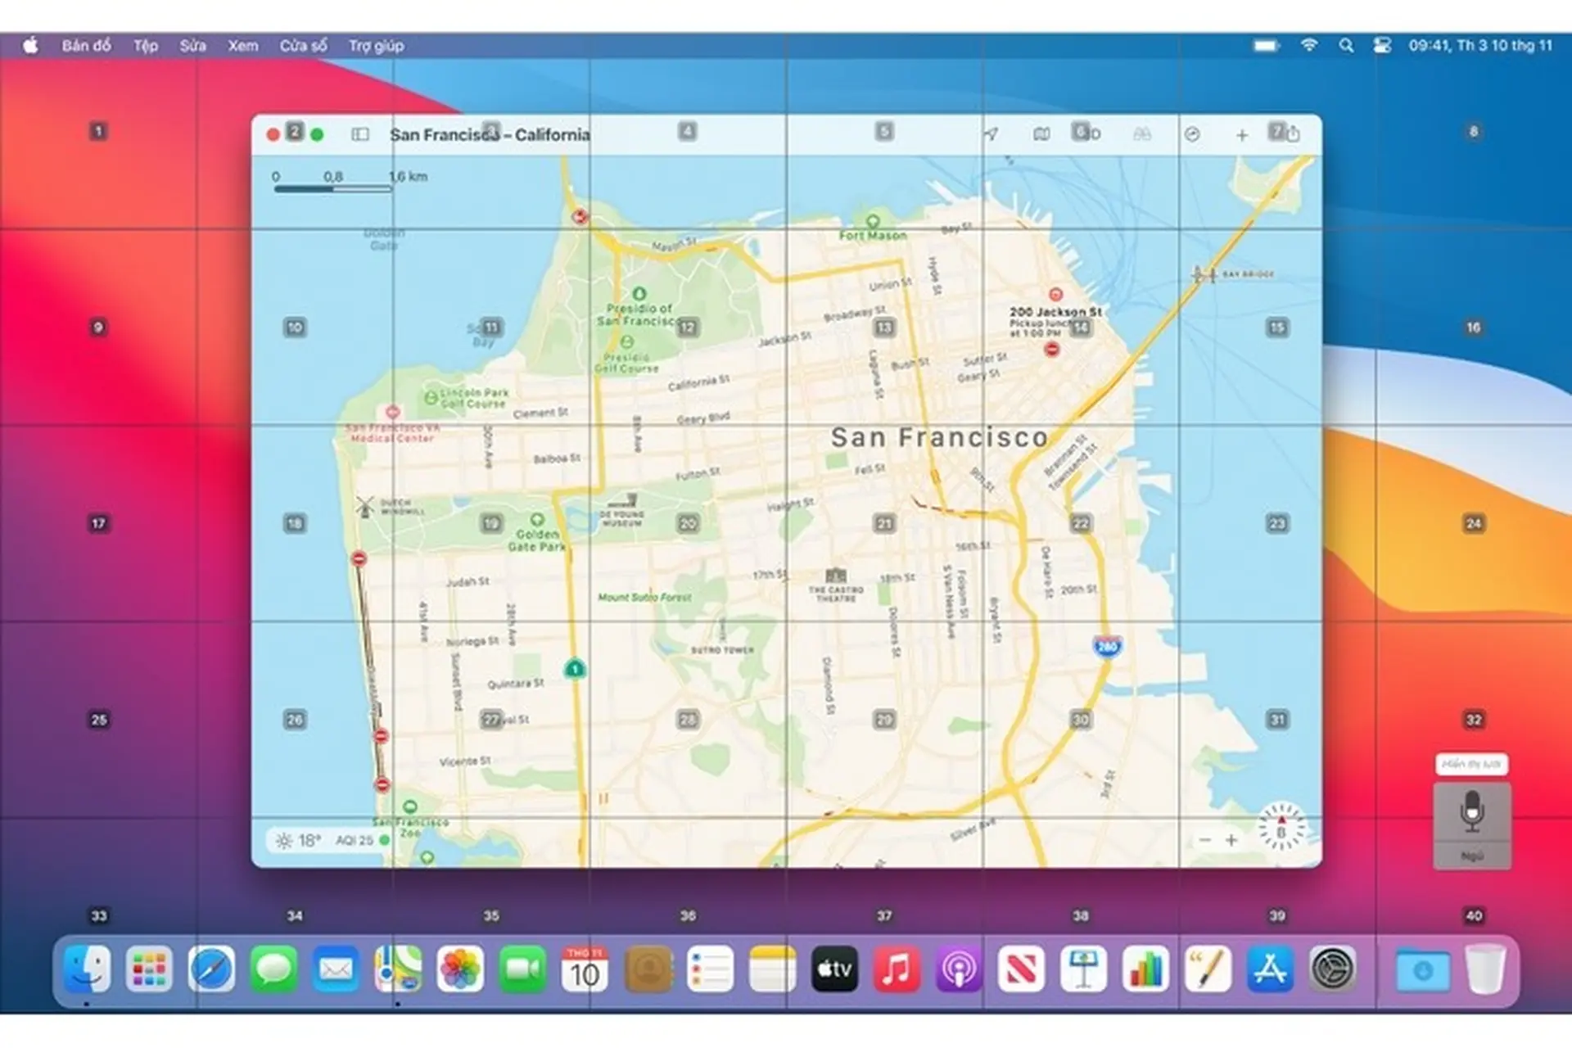Open Look Around binoculars icon
The image size is (1572, 1048).
pyautogui.click(x=1141, y=134)
